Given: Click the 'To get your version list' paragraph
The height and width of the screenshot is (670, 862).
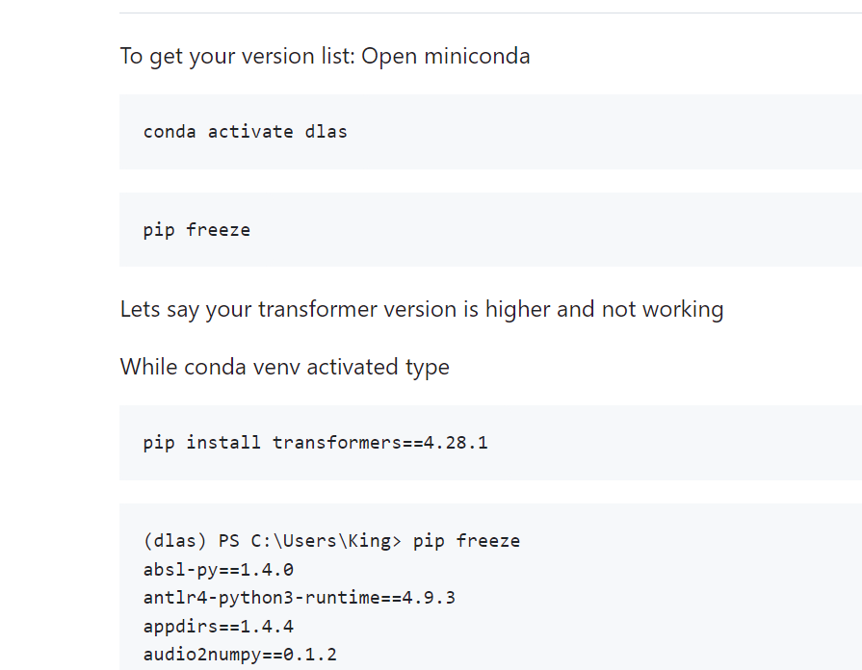Looking at the screenshot, I should tap(325, 56).
